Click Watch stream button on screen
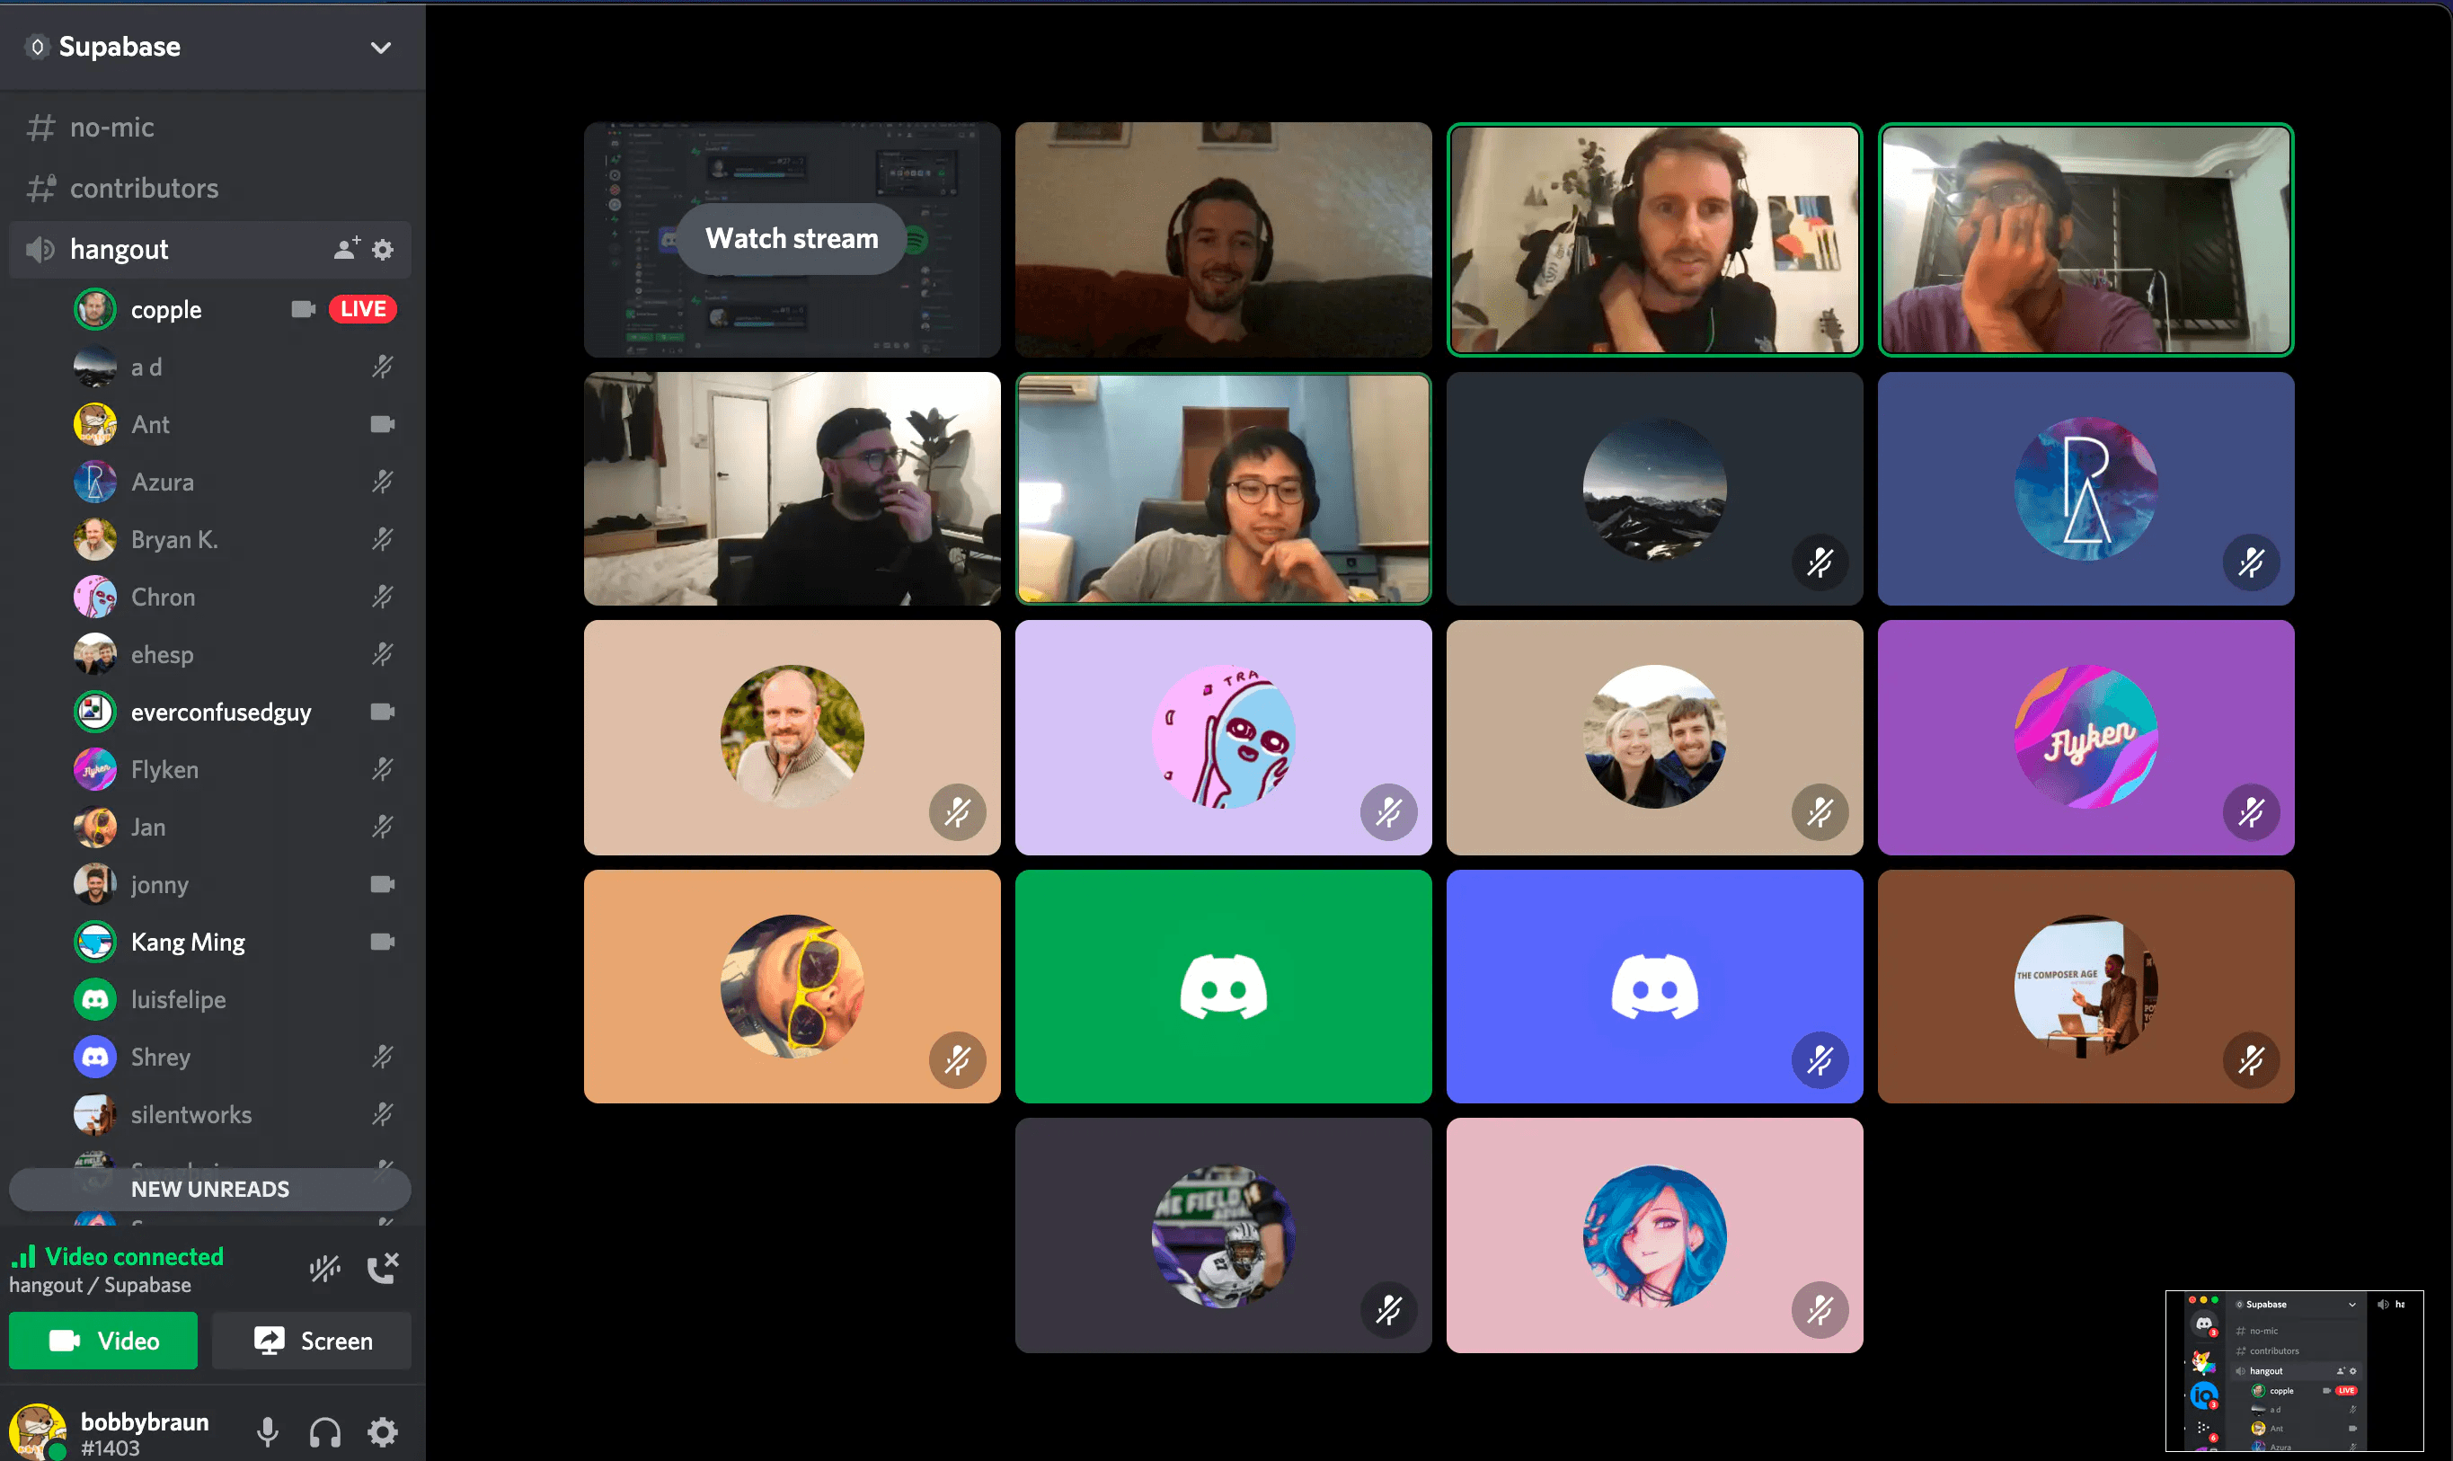The image size is (2453, 1461). (x=791, y=236)
